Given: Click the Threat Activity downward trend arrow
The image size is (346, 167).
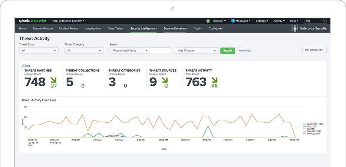Looking at the screenshot, I should click(x=214, y=80).
